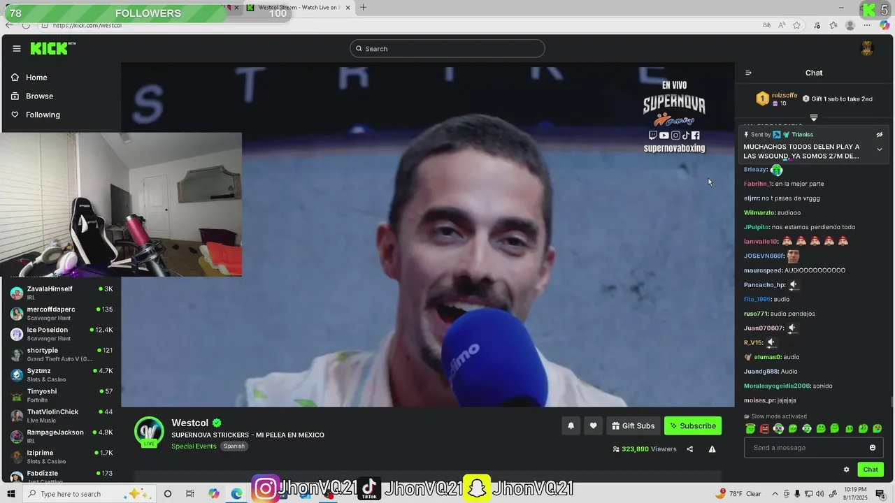Click the chat scrollbar
This screenshot has height=503, width=895.
coord(892,402)
